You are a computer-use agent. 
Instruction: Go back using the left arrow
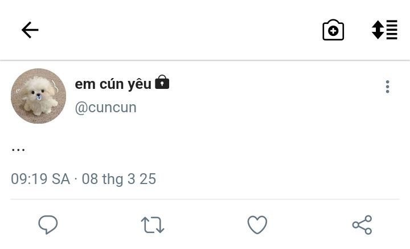point(30,30)
